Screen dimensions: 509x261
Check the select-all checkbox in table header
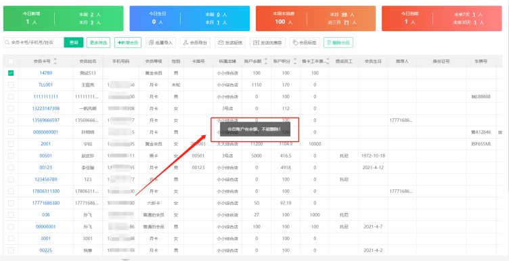[11, 61]
